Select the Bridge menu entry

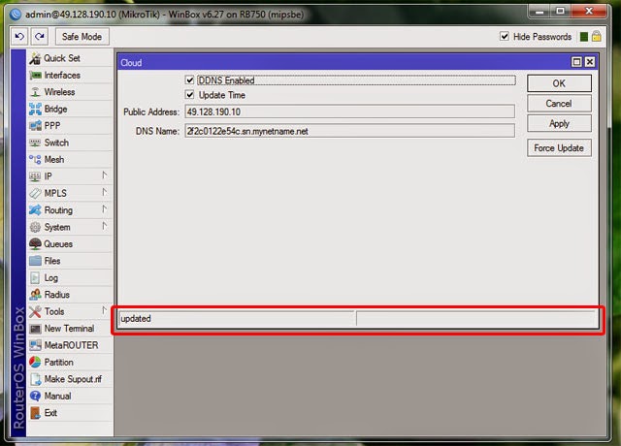click(x=70, y=109)
